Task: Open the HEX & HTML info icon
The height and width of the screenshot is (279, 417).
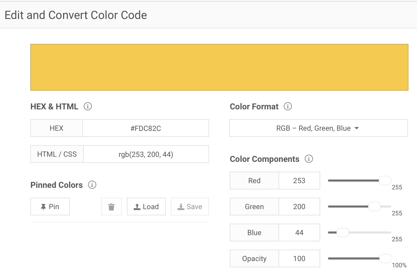Action: point(88,106)
